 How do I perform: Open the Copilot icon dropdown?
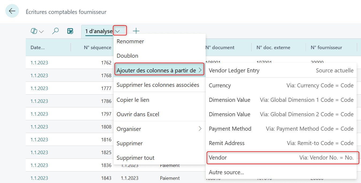[37, 31]
